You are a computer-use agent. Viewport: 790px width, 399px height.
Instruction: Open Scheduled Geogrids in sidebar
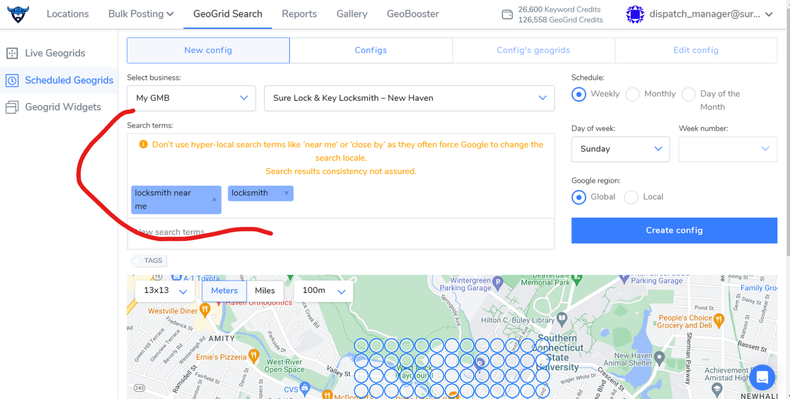[69, 80]
